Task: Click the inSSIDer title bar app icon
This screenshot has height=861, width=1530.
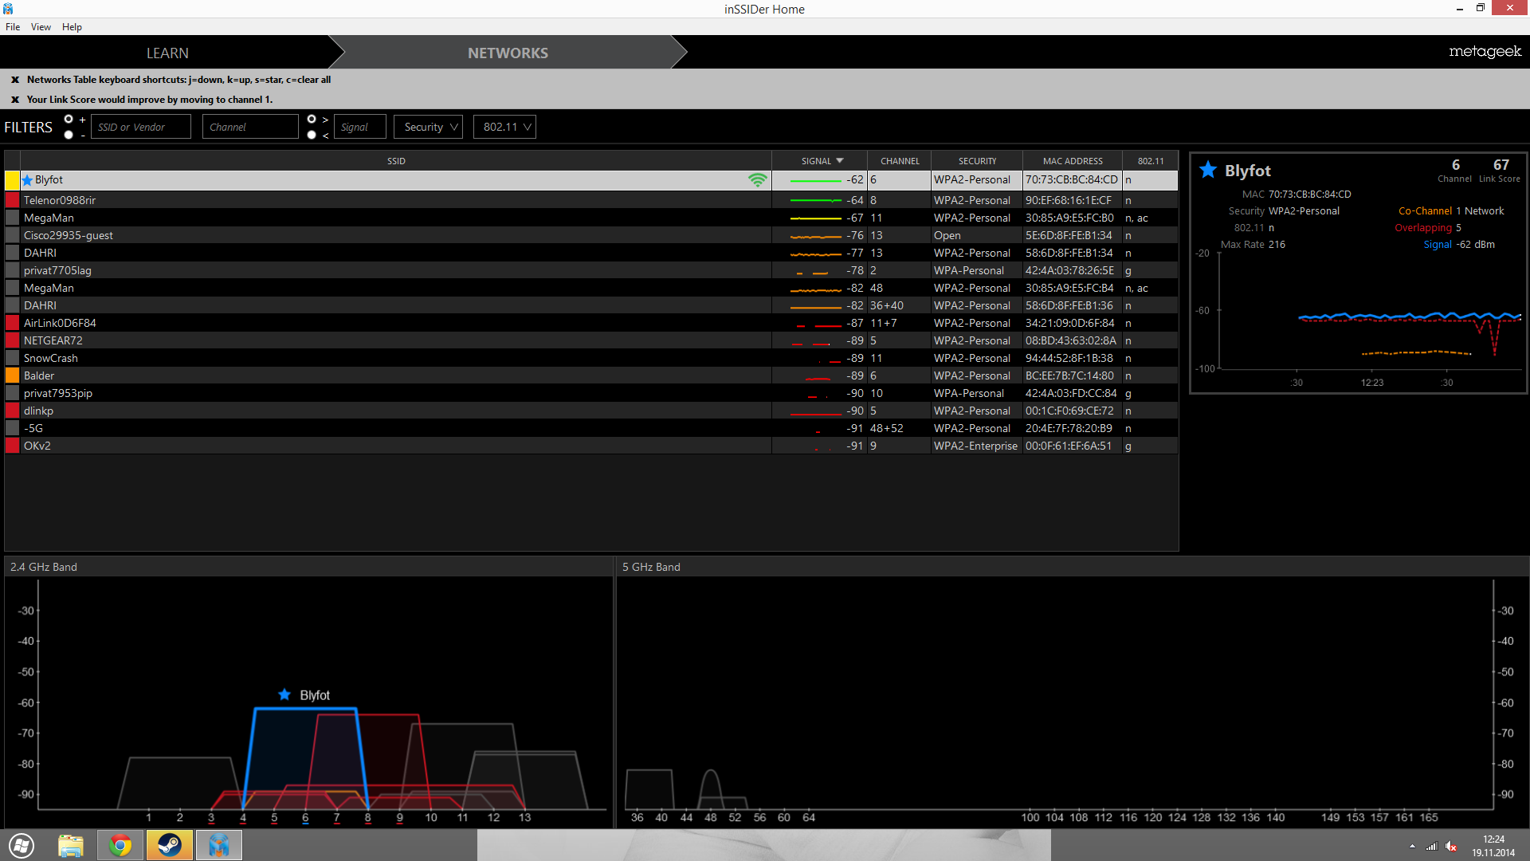Action: tap(8, 9)
